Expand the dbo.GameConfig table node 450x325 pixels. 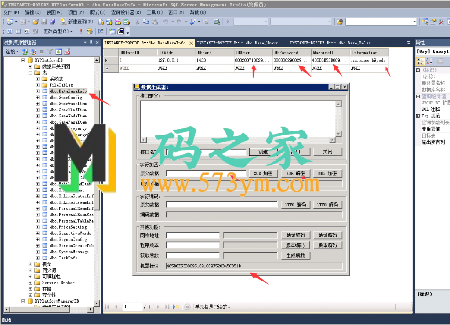(38, 97)
